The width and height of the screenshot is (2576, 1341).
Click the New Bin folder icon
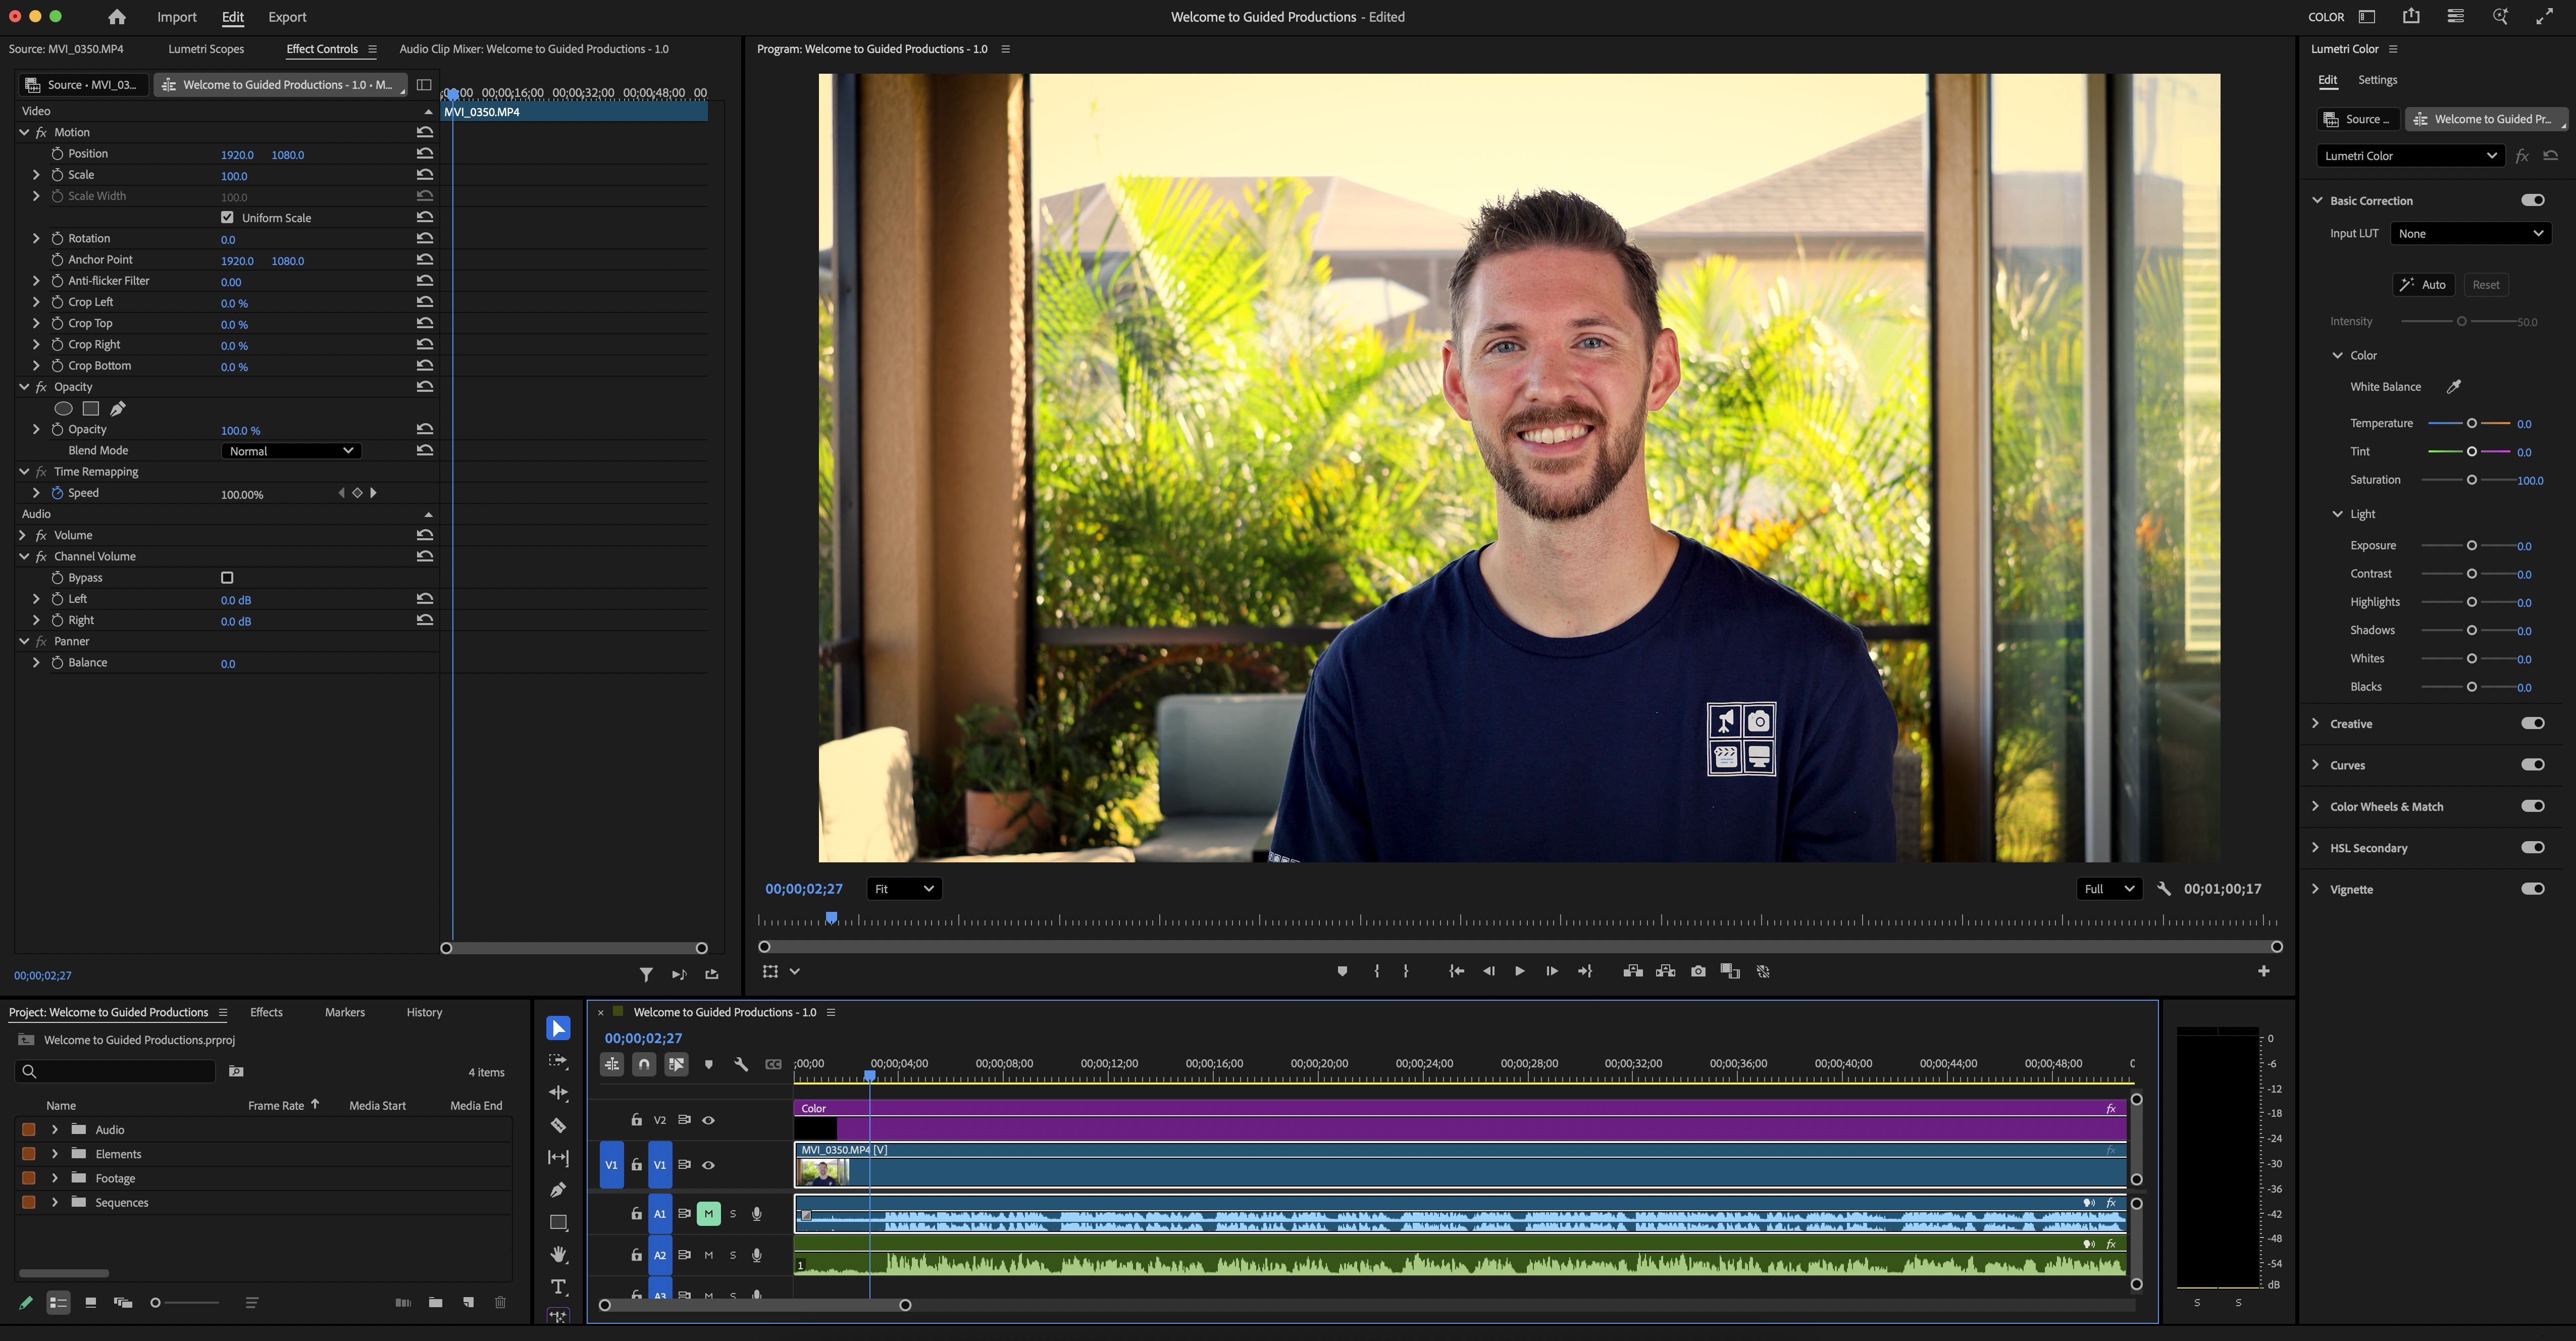point(435,1302)
